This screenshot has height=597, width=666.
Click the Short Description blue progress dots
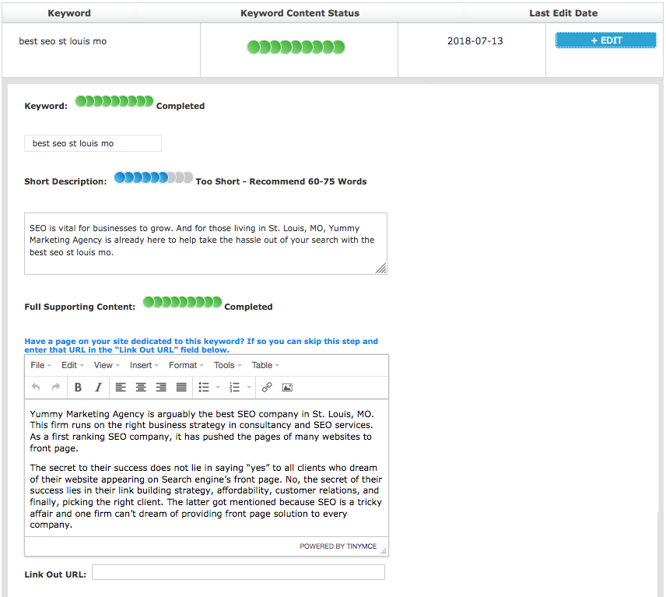click(x=154, y=177)
